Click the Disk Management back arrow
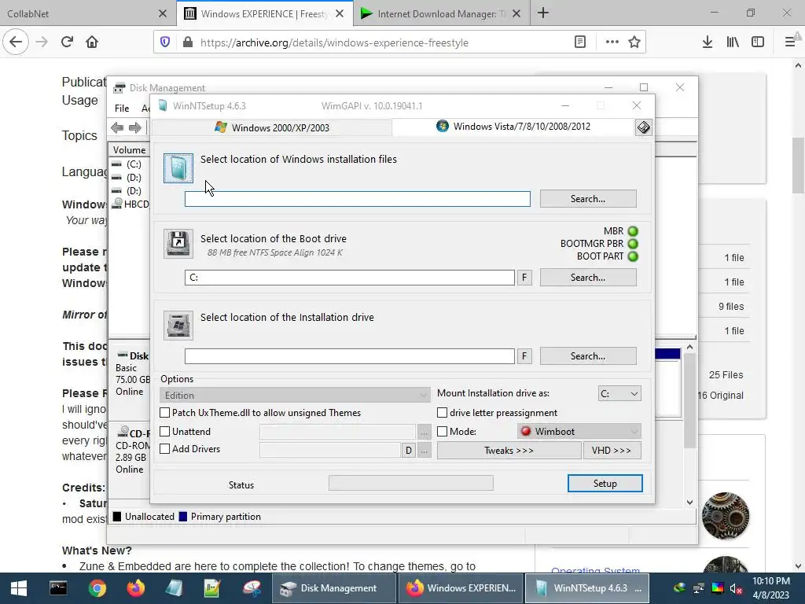The height and width of the screenshot is (604, 805). 117,127
